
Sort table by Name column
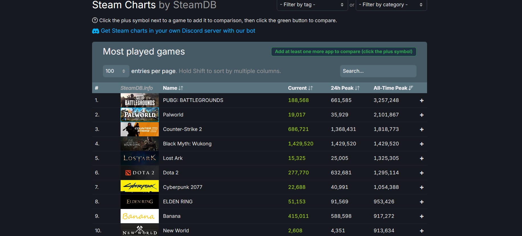pos(173,88)
